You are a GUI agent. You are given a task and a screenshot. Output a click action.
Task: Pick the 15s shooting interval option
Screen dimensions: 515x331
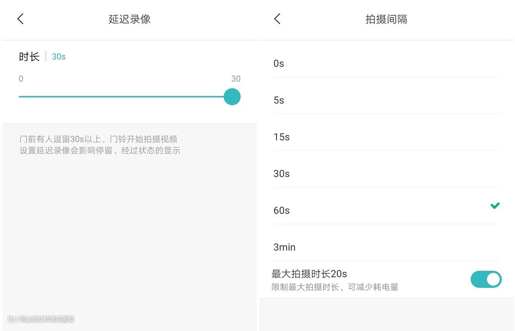point(281,137)
